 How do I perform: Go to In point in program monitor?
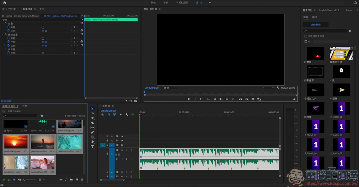click(x=209, y=99)
